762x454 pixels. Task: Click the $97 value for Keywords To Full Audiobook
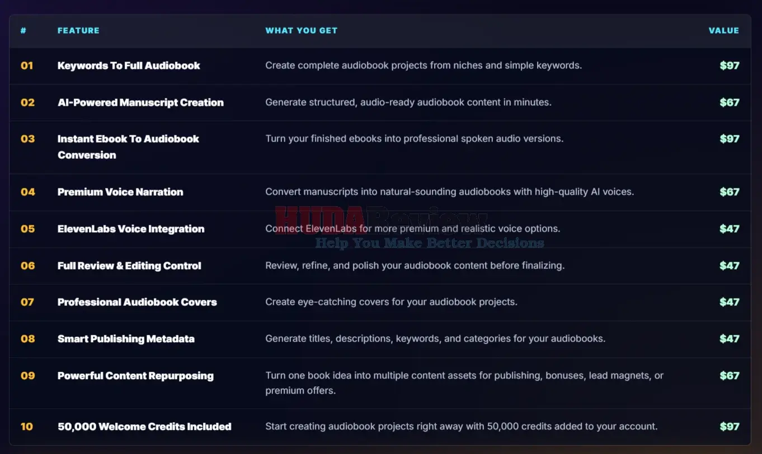coord(730,65)
